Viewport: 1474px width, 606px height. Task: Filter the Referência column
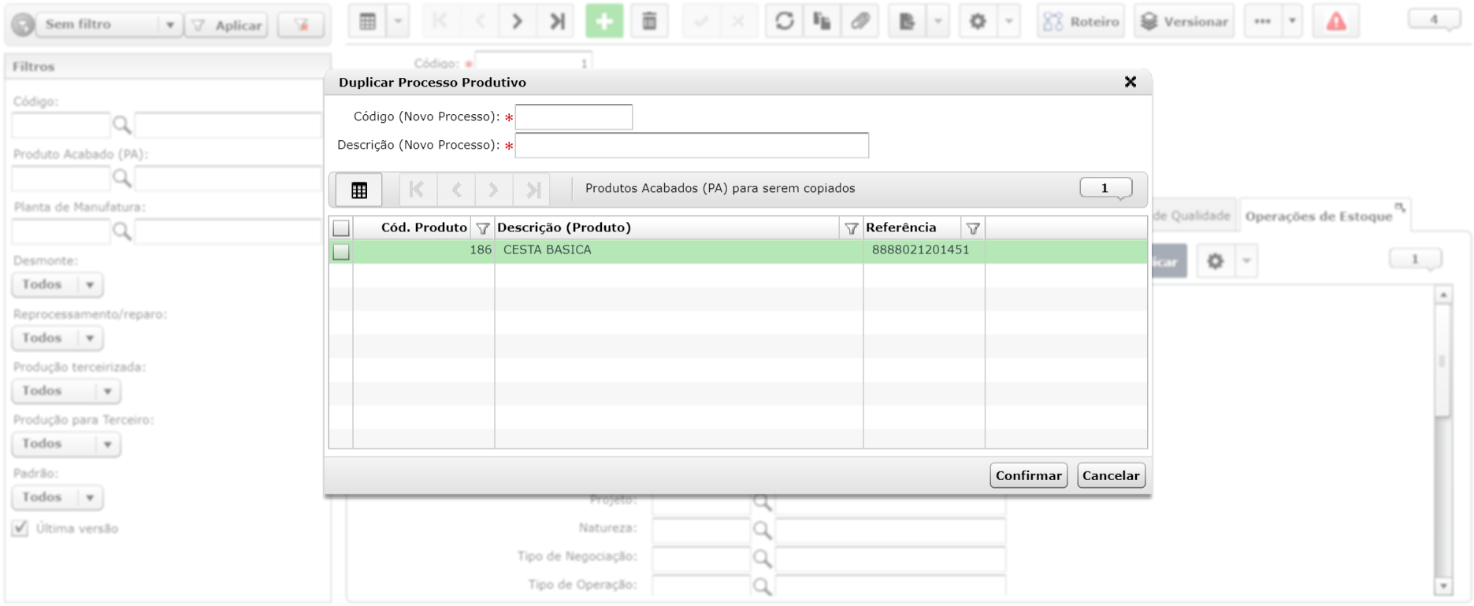point(973,228)
